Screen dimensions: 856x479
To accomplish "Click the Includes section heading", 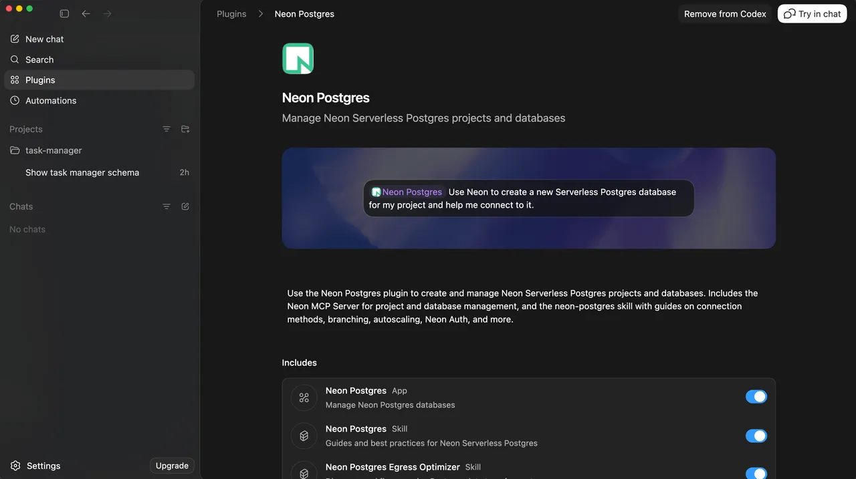I will [x=300, y=363].
